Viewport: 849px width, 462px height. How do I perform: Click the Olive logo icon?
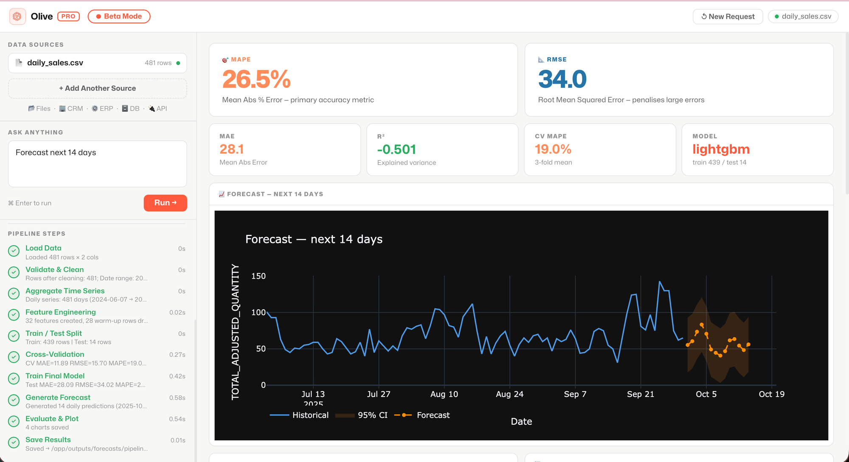[17, 17]
